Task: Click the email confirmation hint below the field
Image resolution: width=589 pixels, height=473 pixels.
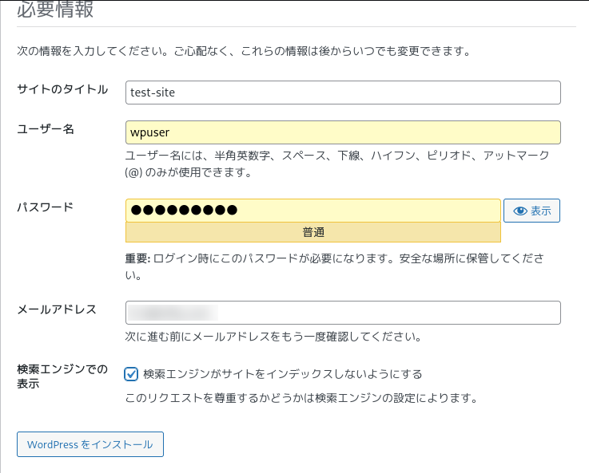Action: pos(273,337)
